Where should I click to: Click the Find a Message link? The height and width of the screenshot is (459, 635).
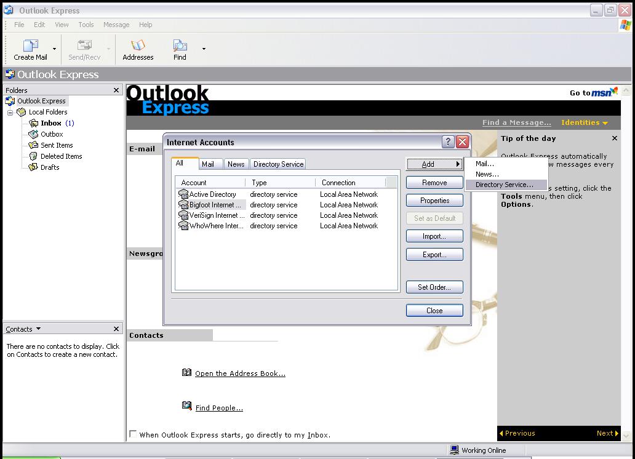coord(516,122)
